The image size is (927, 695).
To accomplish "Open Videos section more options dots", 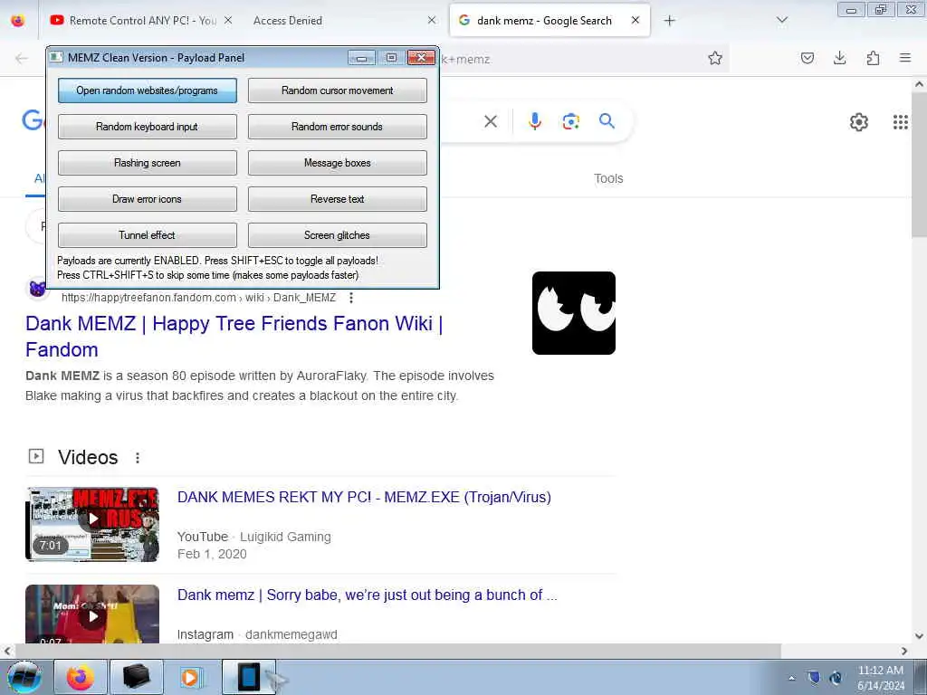I will (138, 458).
